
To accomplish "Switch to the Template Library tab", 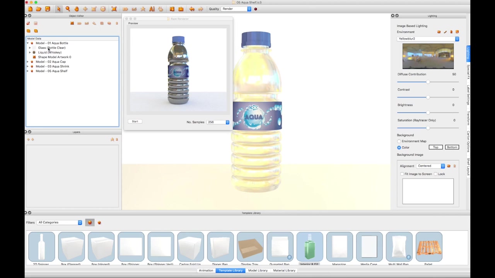I will (x=230, y=270).
